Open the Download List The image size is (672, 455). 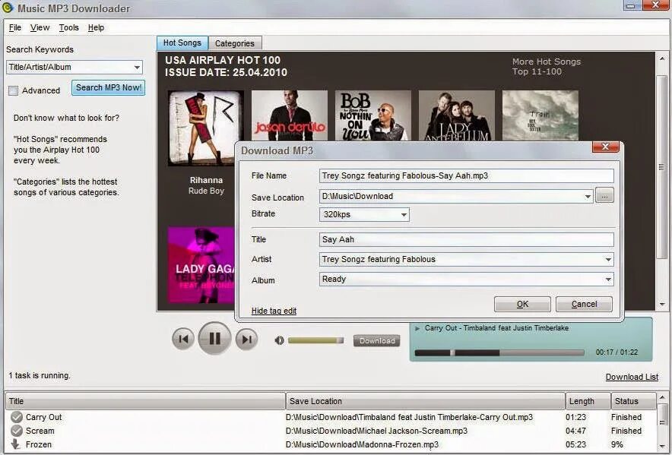coord(632,377)
